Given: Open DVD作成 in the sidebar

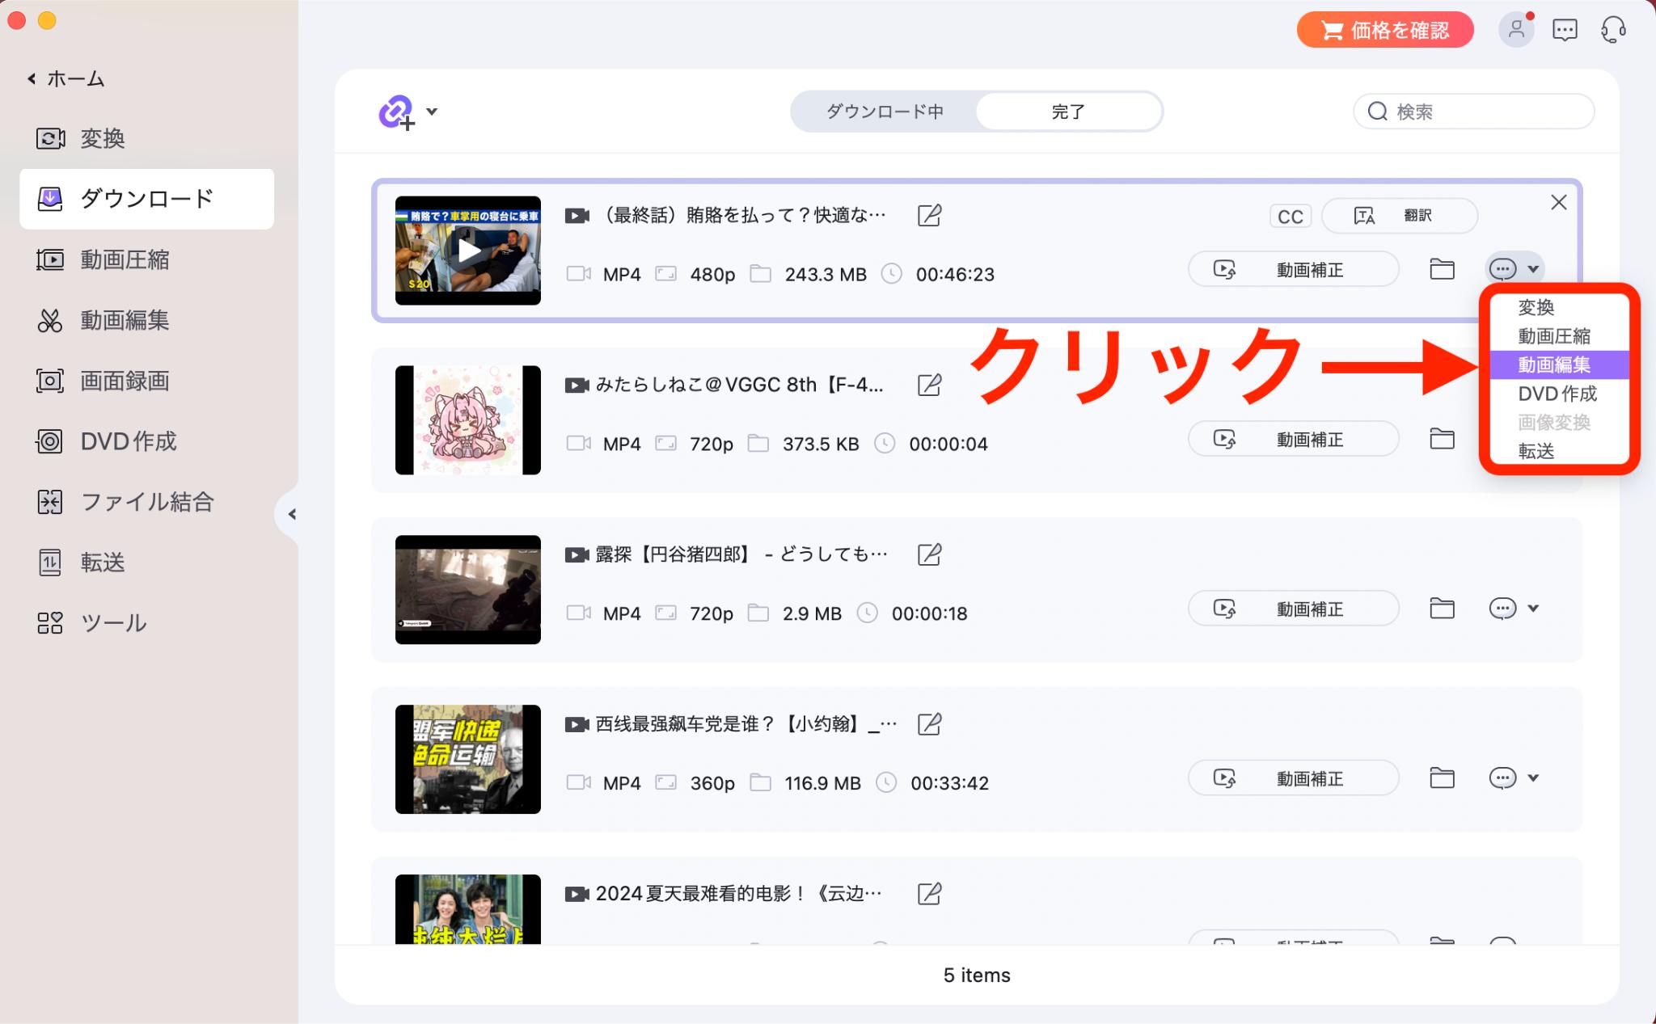Looking at the screenshot, I should [146, 441].
